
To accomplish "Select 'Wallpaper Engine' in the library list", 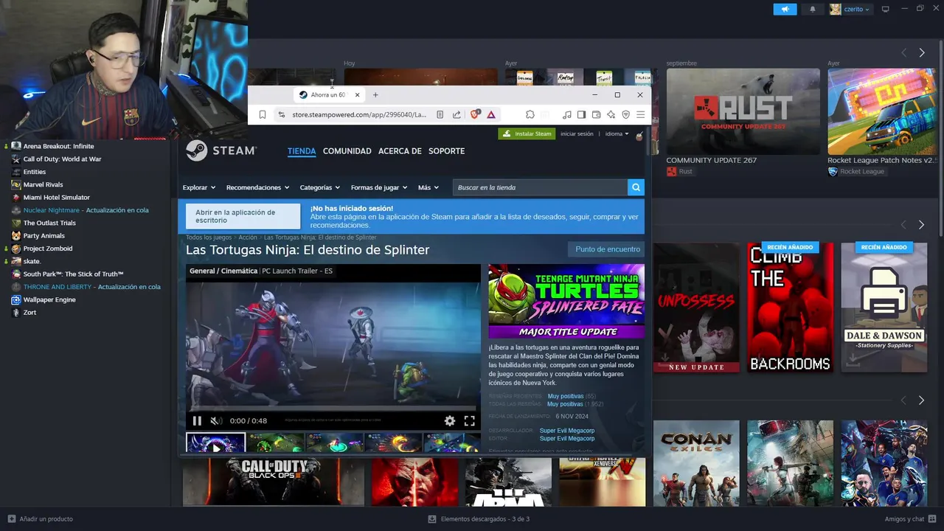I will [x=49, y=299].
